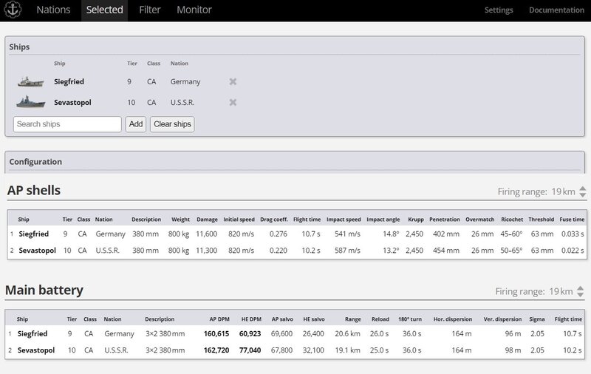Click the anchor logo icon

click(x=13, y=10)
